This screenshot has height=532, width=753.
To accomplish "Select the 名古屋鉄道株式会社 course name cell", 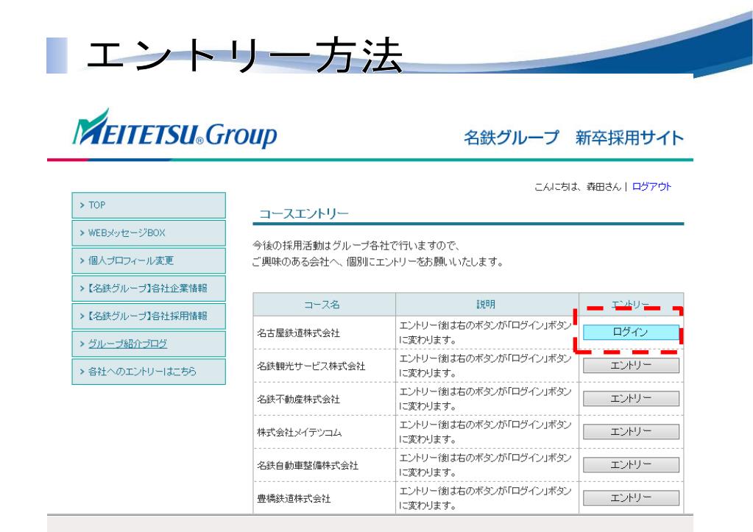I will coord(324,333).
